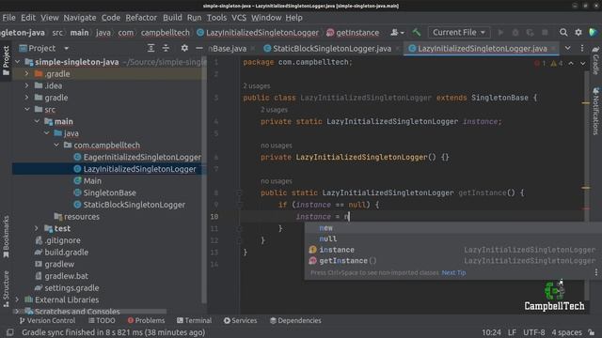602x338 pixels.
Task: Click the Stop square icon
Action: click(x=545, y=33)
